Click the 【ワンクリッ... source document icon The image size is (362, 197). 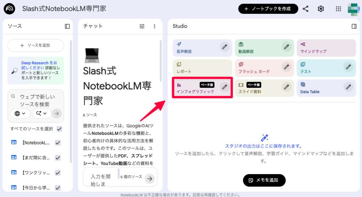14,172
